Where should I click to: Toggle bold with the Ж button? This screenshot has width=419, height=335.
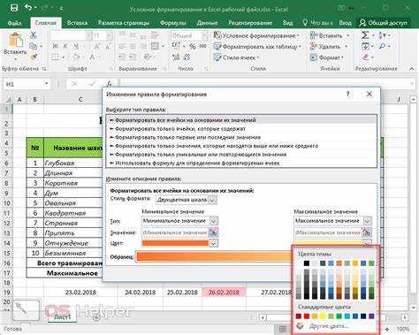(x=56, y=46)
